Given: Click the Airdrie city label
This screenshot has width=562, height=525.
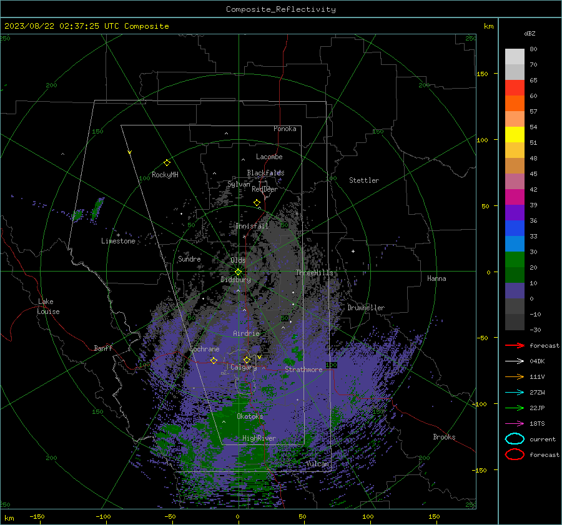Looking at the screenshot, I should pyautogui.click(x=246, y=333).
